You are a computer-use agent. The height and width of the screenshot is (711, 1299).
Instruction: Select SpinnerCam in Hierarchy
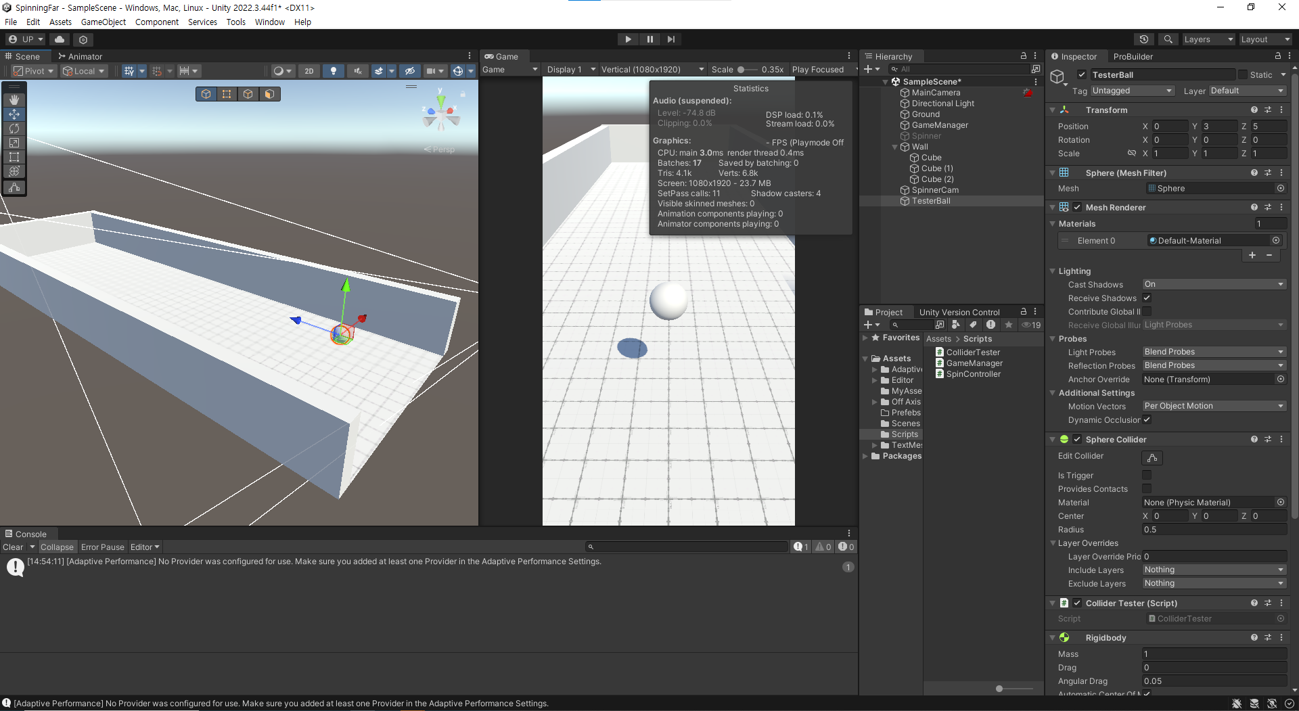935,190
